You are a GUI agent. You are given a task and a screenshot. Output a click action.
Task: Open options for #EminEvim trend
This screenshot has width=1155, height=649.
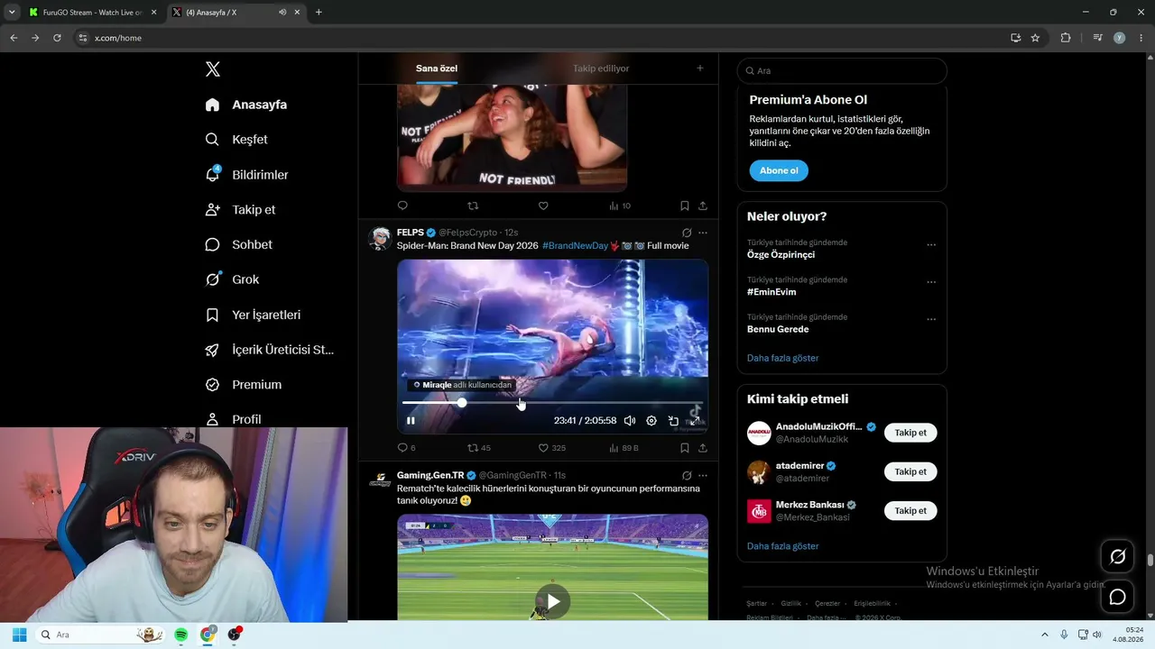(931, 282)
